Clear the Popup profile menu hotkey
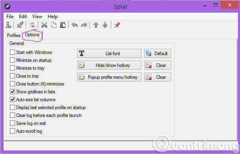The image size is (240, 154). click(x=158, y=77)
